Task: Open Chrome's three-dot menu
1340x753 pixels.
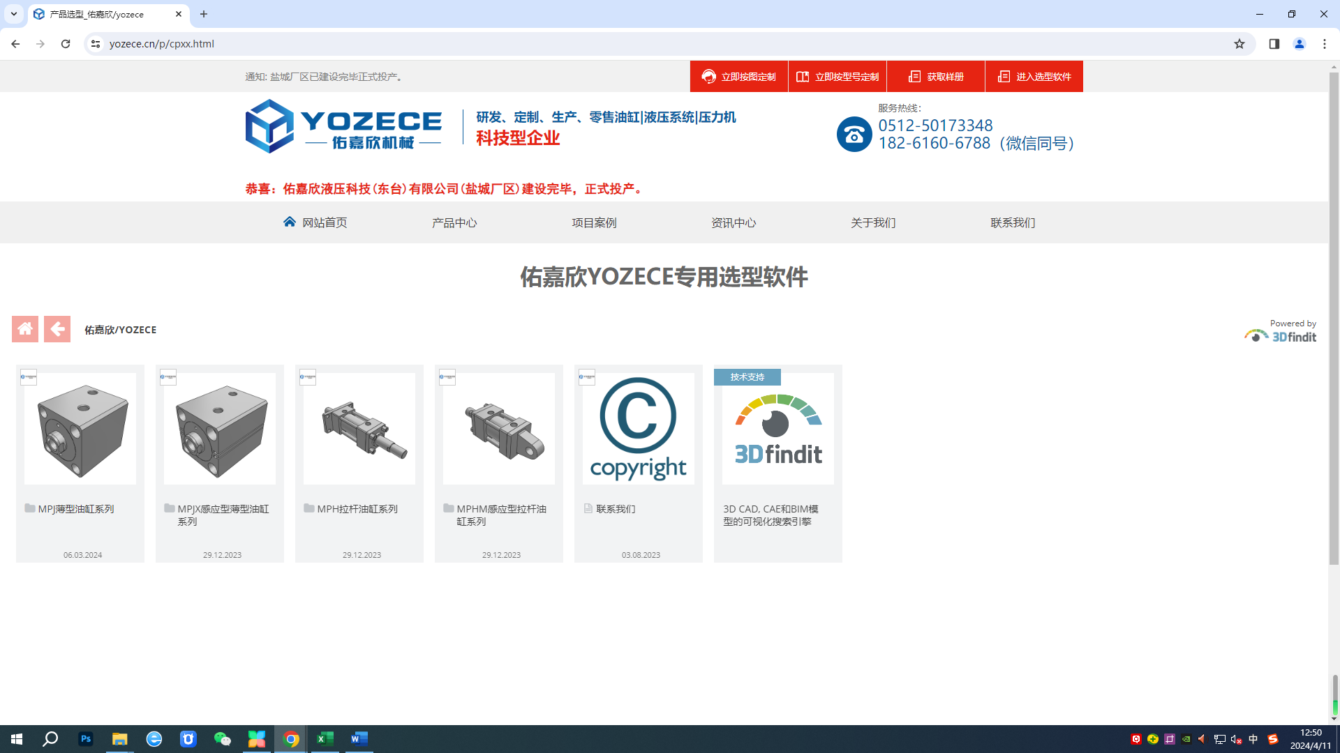Action: (x=1325, y=44)
